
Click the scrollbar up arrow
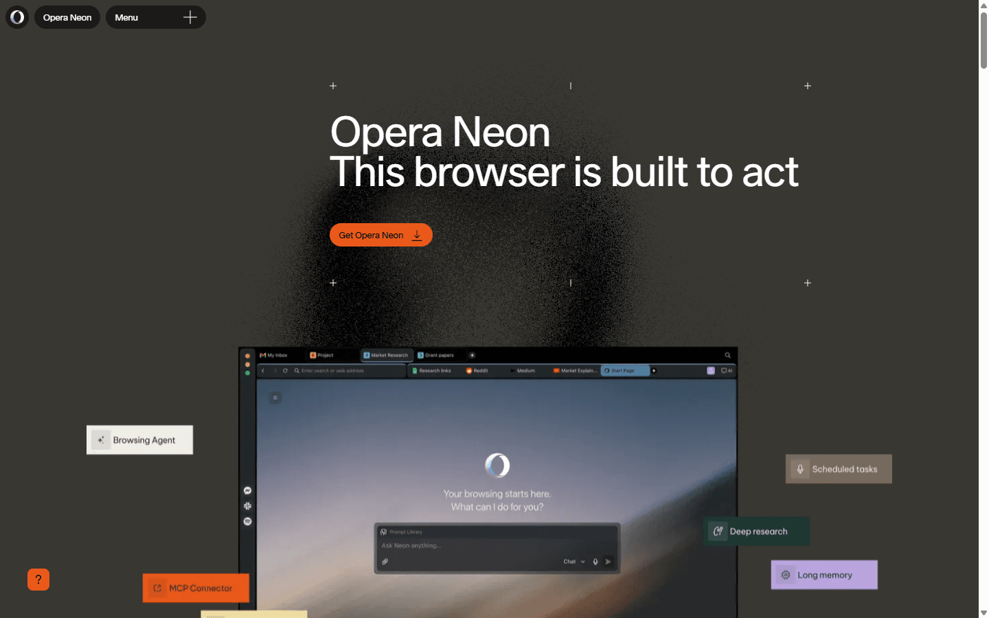pos(984,5)
